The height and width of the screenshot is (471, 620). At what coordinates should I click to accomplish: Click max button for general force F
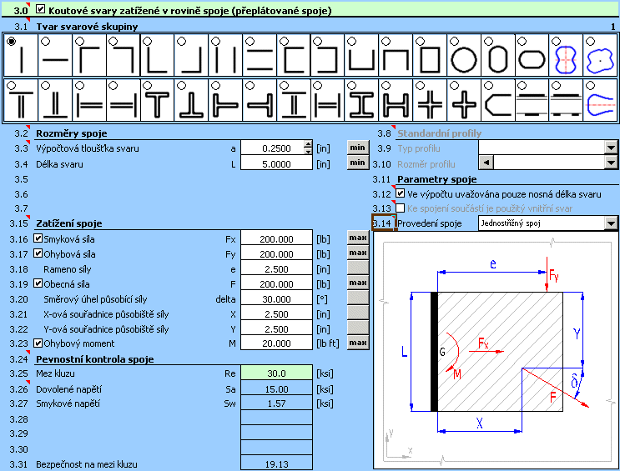(x=358, y=283)
